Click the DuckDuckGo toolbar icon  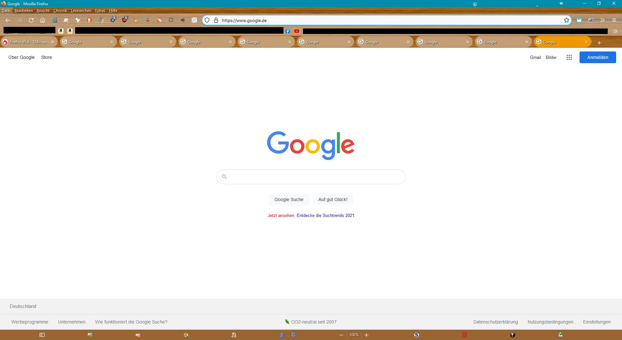pyautogui.click(x=89, y=20)
